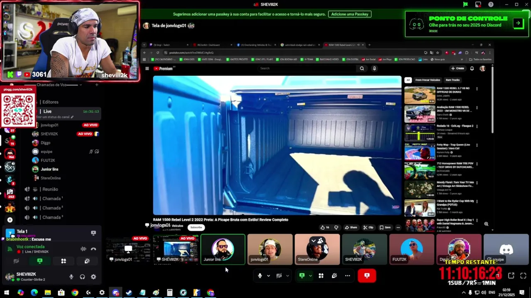Open Steam from taskbar
This screenshot has height=298, width=531.
tap(129, 293)
